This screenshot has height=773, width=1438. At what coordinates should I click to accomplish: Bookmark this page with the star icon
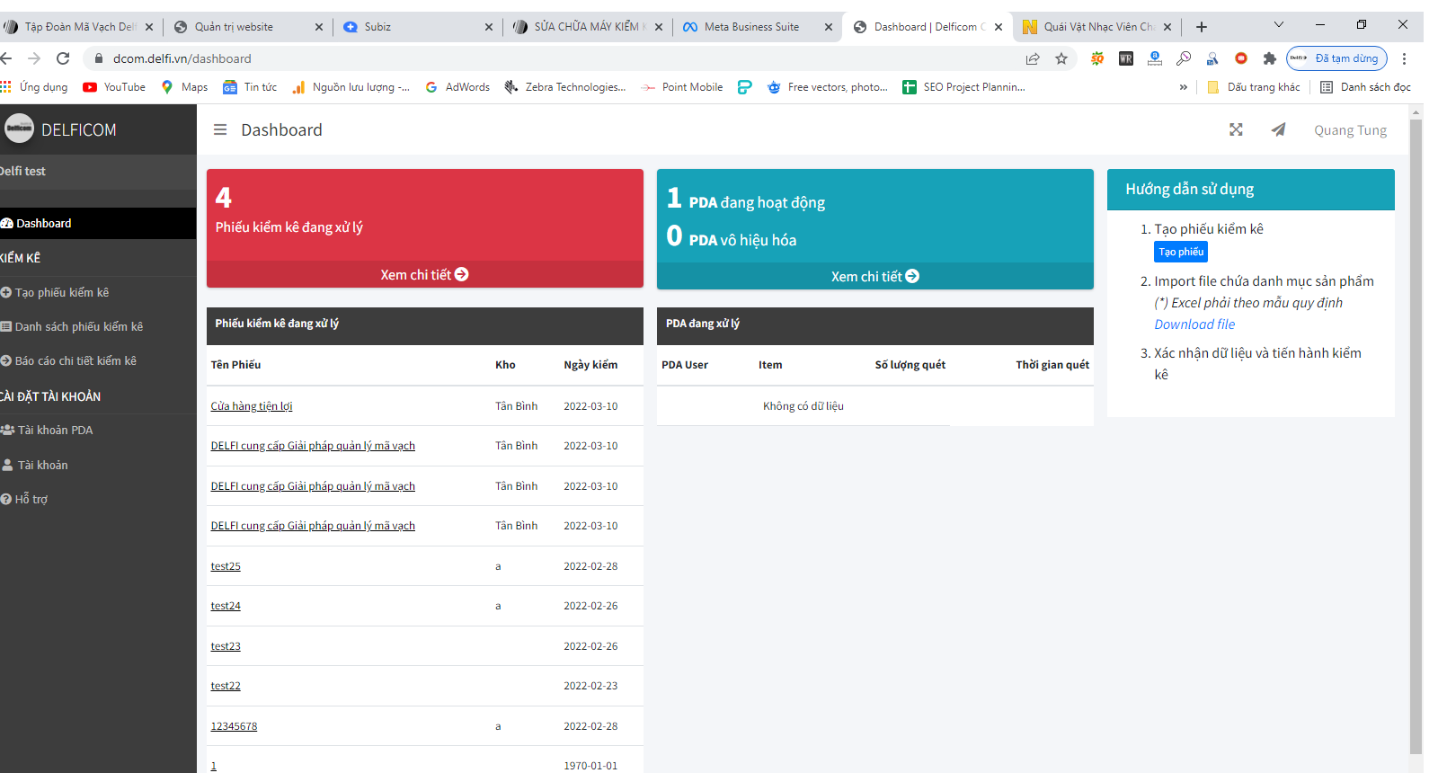[1061, 58]
